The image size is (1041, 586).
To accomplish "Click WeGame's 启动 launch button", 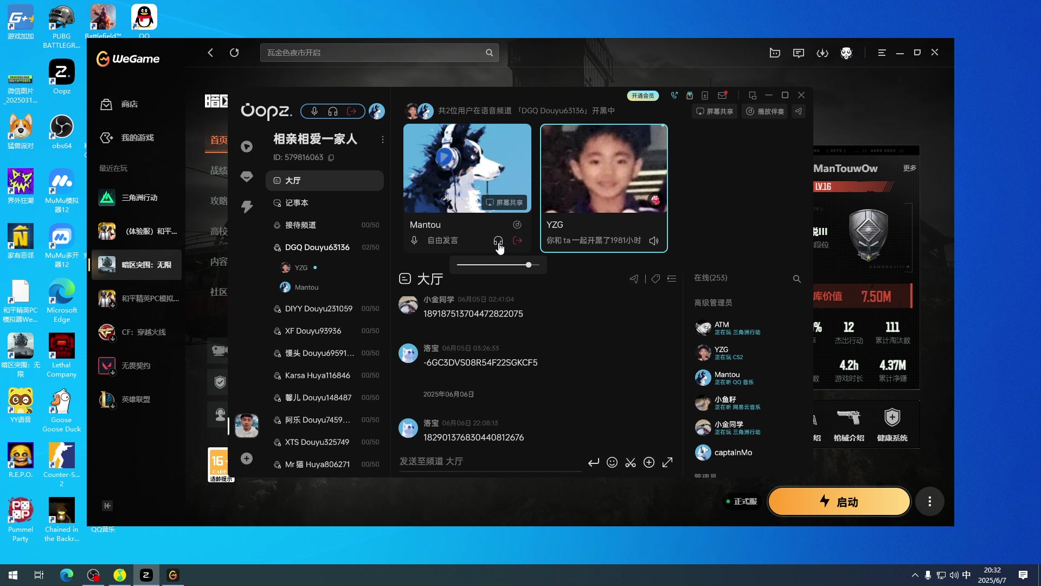I will (839, 502).
